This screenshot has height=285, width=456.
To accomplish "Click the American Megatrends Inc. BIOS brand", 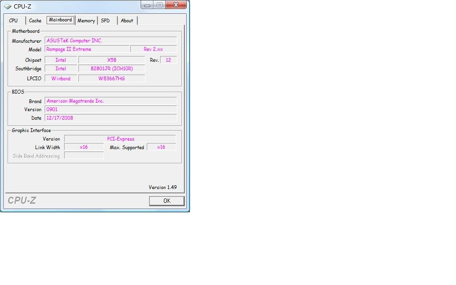I will click(x=111, y=101).
